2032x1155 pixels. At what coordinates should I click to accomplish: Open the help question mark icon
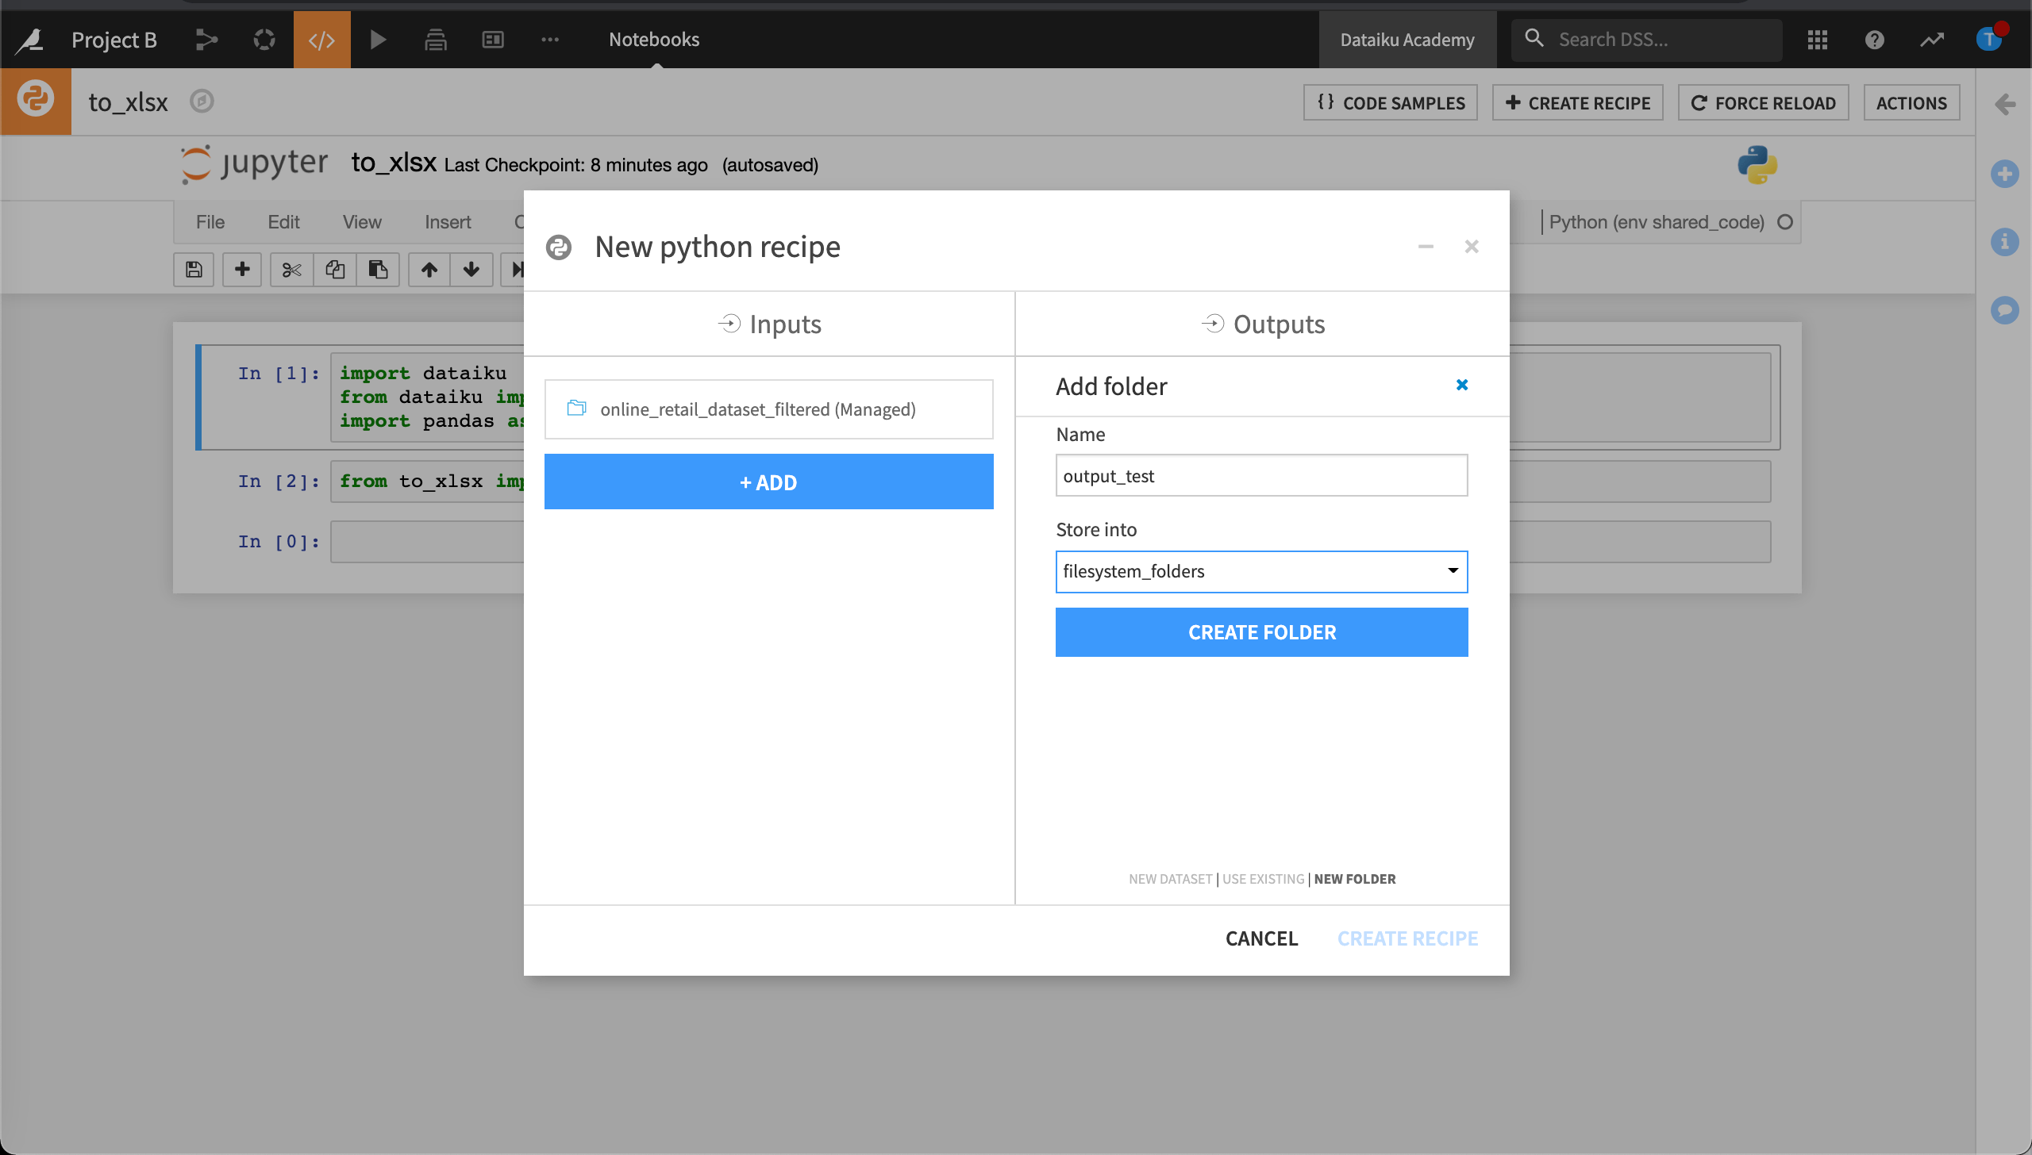point(1875,40)
